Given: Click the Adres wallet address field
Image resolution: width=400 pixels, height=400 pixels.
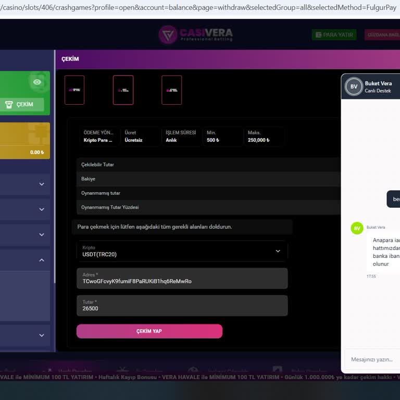Looking at the screenshot, I should point(182,279).
